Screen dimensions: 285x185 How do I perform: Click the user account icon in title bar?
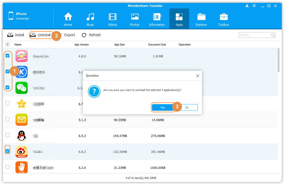tap(247, 6)
